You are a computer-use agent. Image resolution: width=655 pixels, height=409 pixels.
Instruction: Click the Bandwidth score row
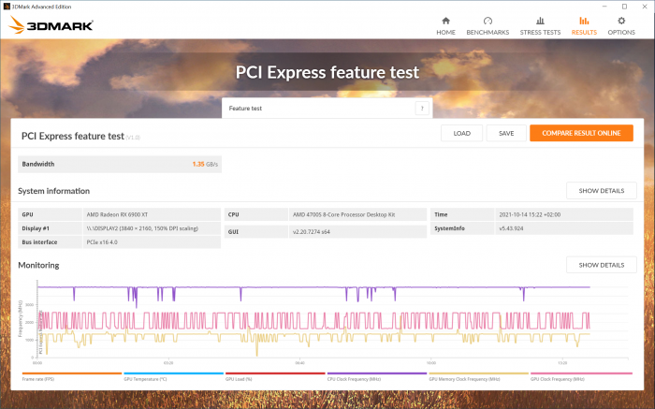(x=120, y=164)
